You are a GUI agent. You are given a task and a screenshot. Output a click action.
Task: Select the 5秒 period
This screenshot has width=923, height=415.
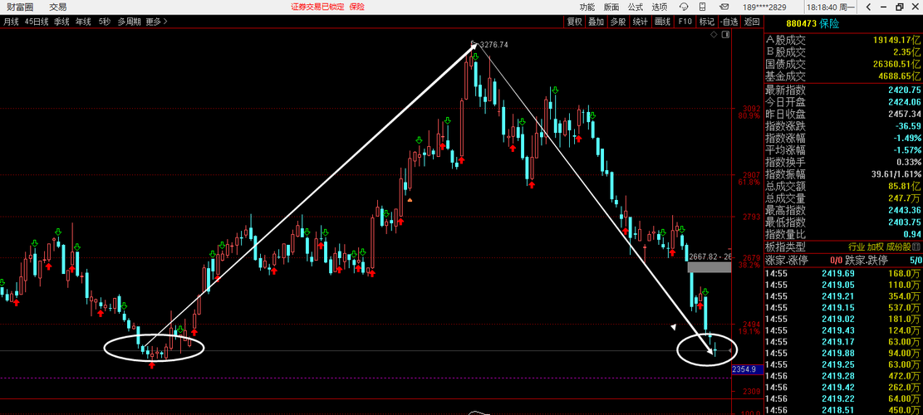pyautogui.click(x=104, y=21)
